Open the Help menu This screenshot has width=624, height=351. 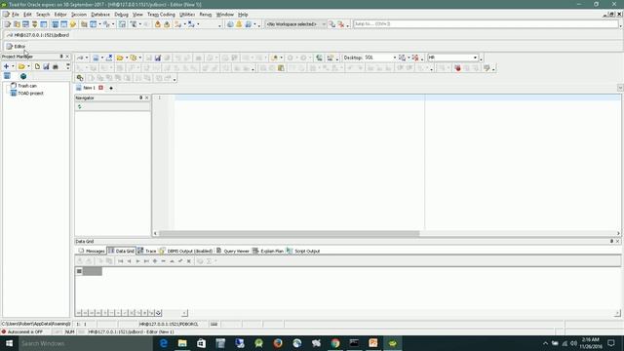(x=243, y=15)
